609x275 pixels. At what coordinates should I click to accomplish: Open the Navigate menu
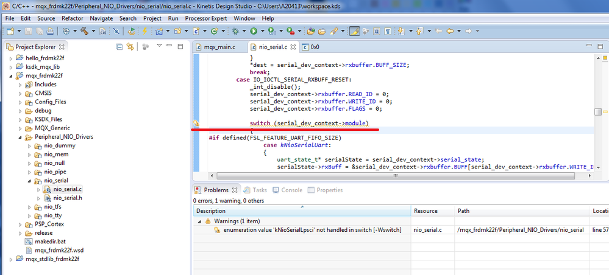tap(101, 18)
